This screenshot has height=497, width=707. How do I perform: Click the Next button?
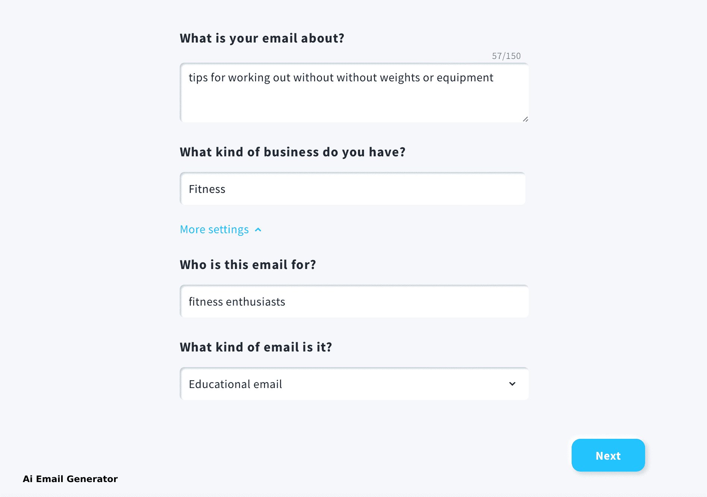608,455
